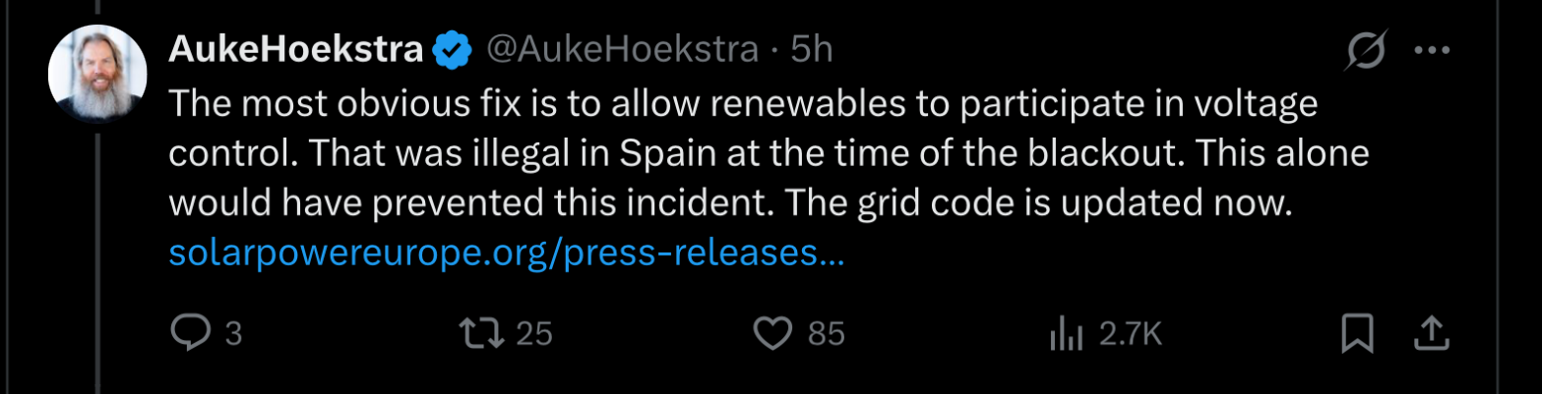Open the solarpowereurope.org press-releases link
1542x394 pixels.
point(507,254)
